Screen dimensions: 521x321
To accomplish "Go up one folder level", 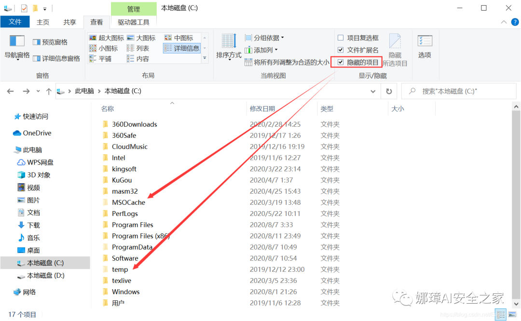I will 49,91.
